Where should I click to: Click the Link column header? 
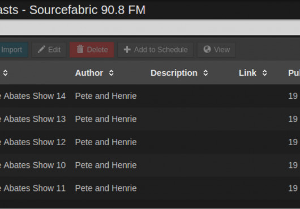coord(247,73)
